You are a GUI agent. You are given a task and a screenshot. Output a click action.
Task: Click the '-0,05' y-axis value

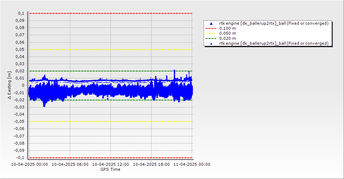(19, 122)
